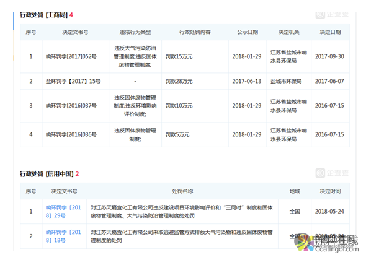366x260 pixels.
Task: Click the 2017-06-07 decision date
Action: coord(329,81)
